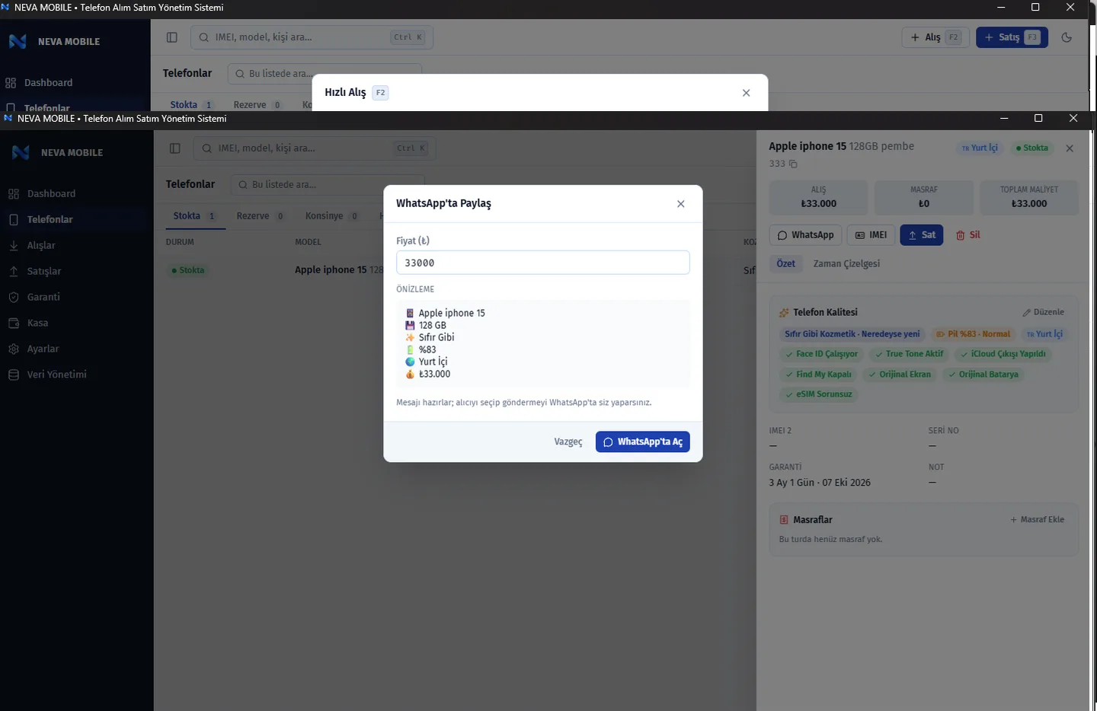Select the Rezerve tab in the background window
The image size is (1097, 711).
[257, 105]
